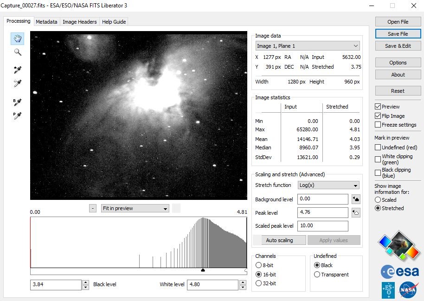Click the White level value field
Screen dimensions: 424x301
212,285
